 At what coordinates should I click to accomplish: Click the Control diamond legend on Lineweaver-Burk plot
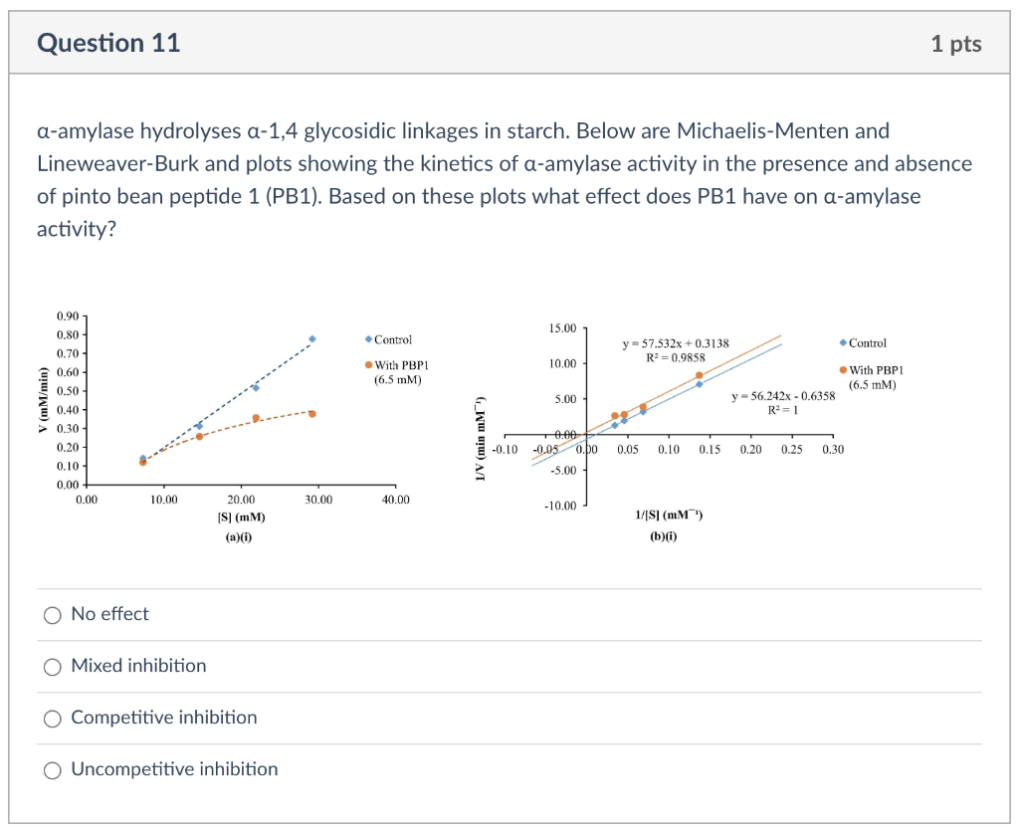pos(841,342)
